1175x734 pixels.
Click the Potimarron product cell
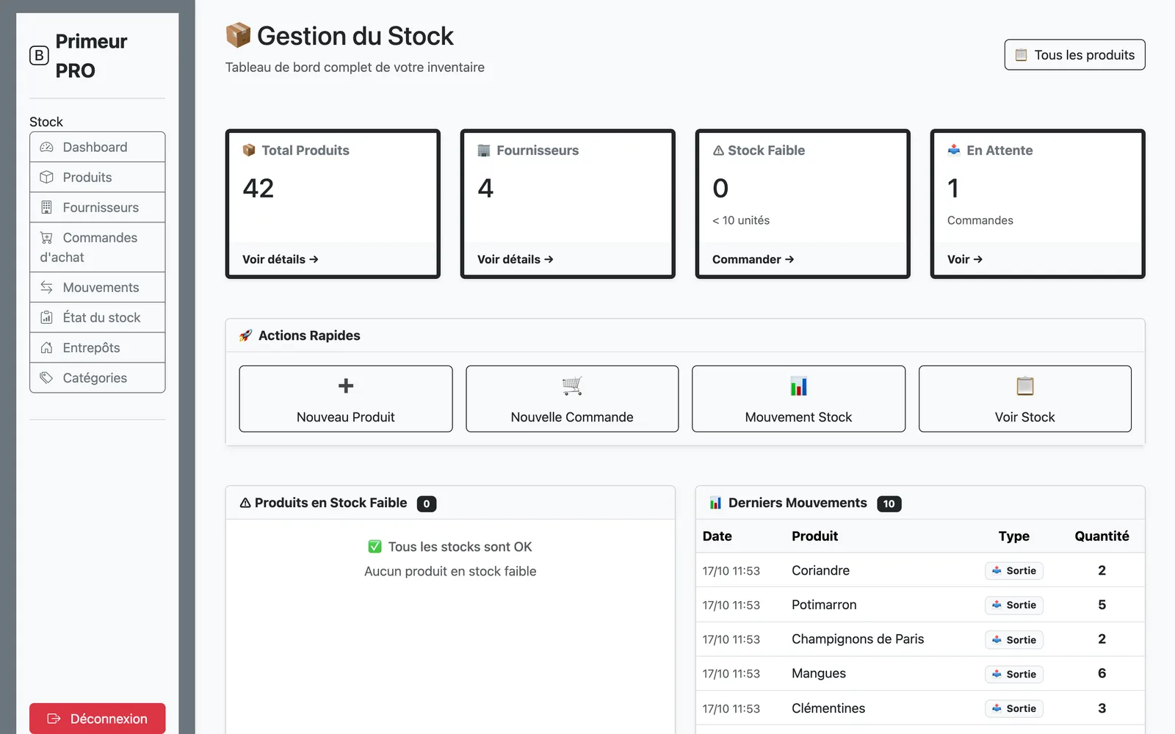click(824, 605)
